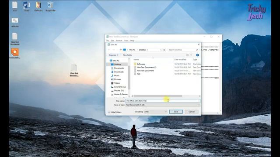Click This PC in the address breadcrumb
Image resolution: width=280 pixels, height=157 pixels.
132,50
